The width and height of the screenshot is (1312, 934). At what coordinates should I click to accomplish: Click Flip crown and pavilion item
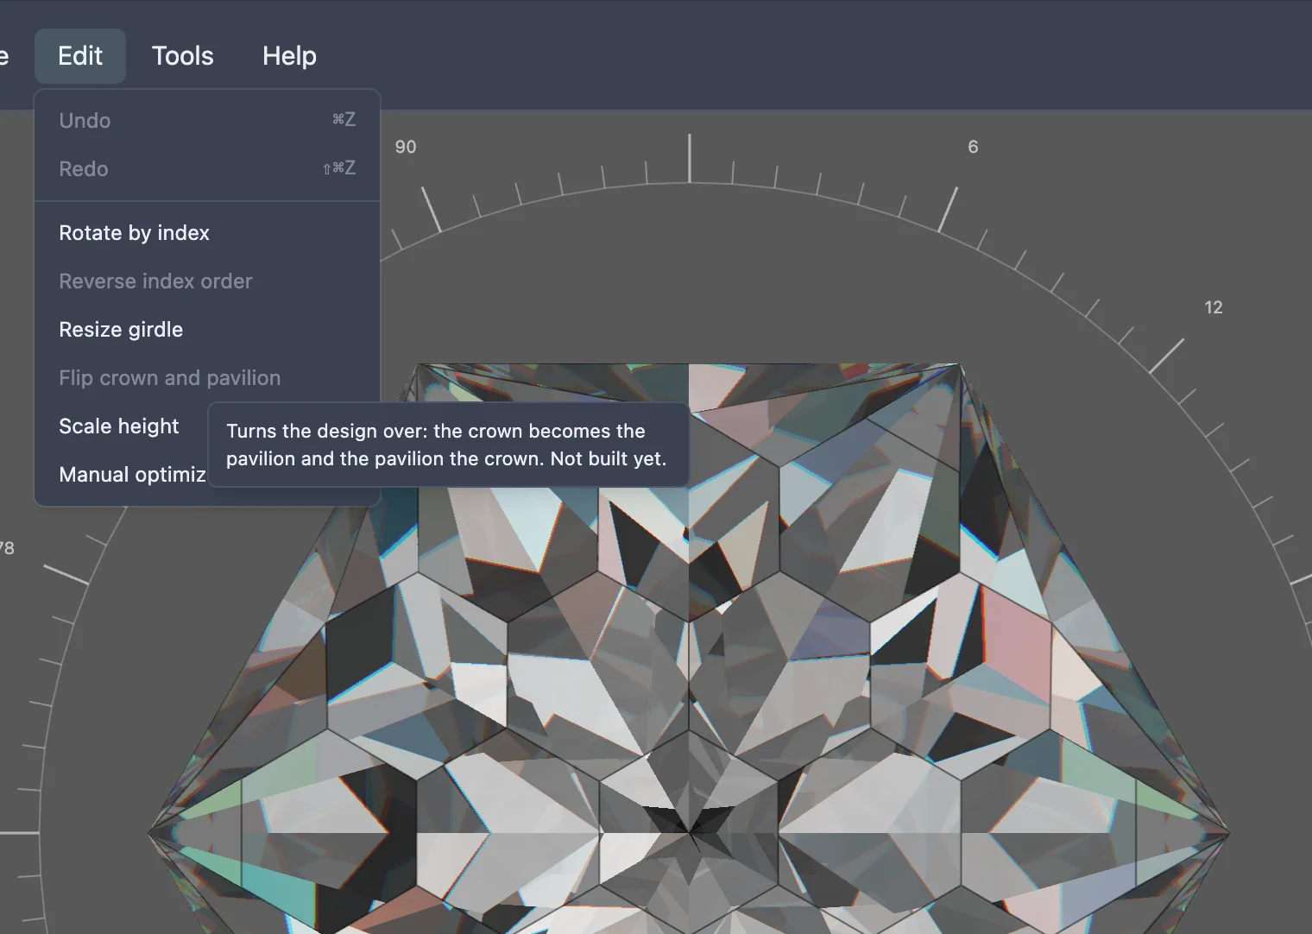pos(207,378)
